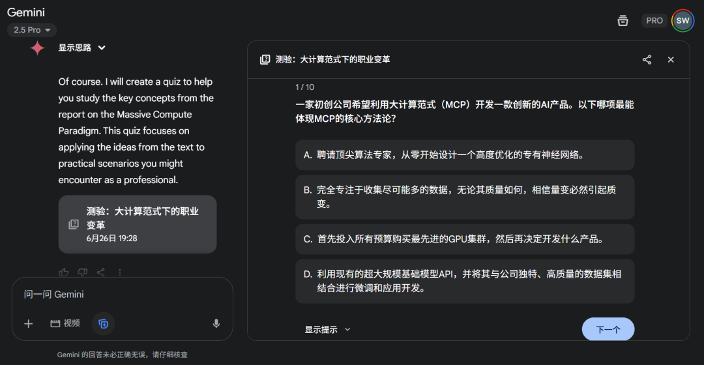Open the quiz card dated 6月26日 19:28
Image resolution: width=704 pixels, height=365 pixels.
(x=137, y=224)
